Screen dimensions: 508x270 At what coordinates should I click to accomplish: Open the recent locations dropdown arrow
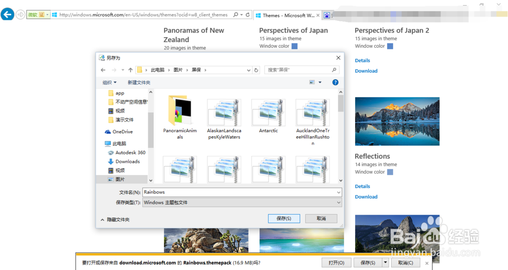[123, 70]
